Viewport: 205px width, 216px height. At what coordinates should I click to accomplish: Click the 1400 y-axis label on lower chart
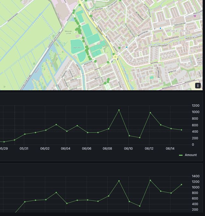point(195,176)
